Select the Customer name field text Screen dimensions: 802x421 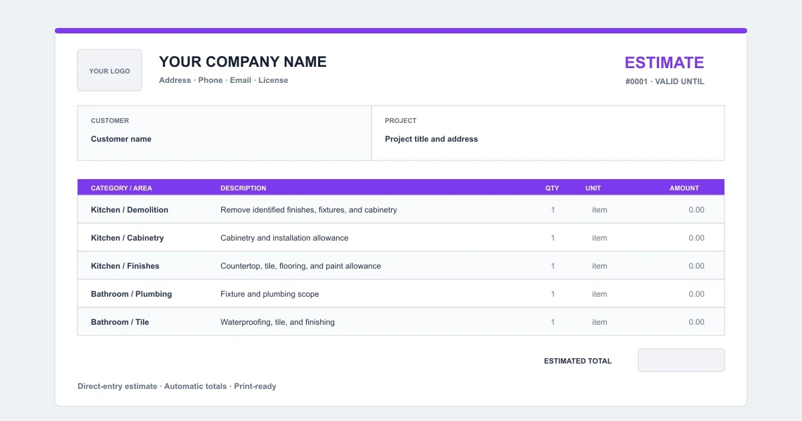pyautogui.click(x=121, y=139)
